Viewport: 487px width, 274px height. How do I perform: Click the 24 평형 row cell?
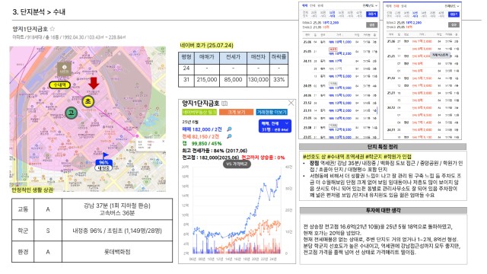coord(186,68)
